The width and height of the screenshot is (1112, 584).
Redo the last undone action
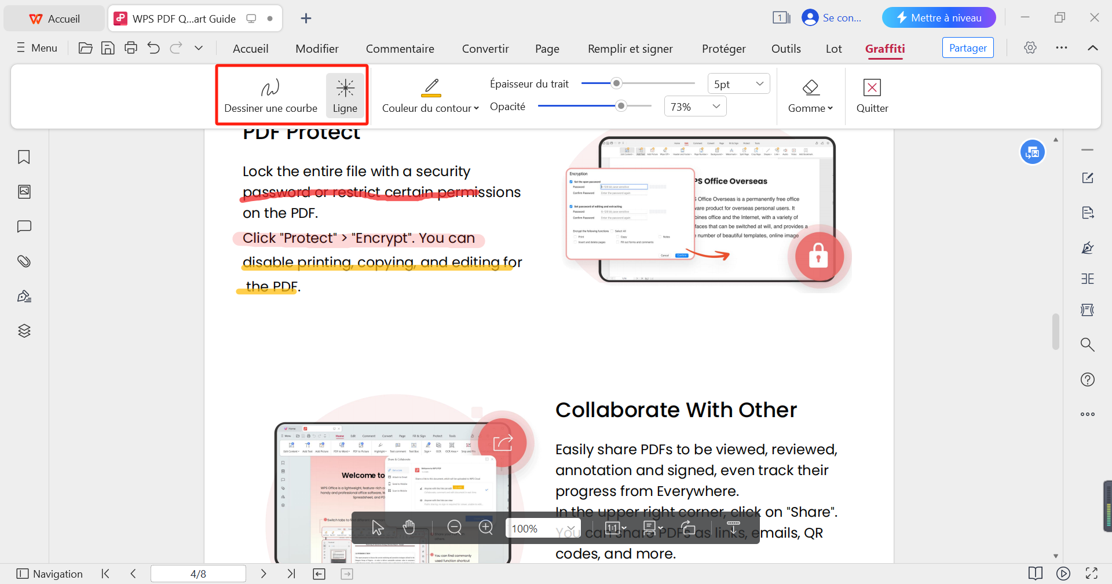176,48
